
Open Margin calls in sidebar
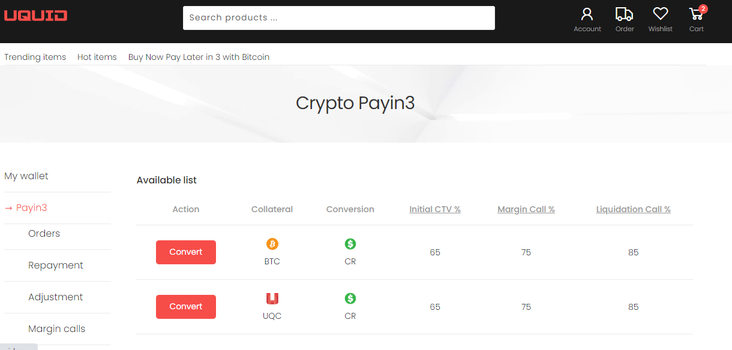57,329
